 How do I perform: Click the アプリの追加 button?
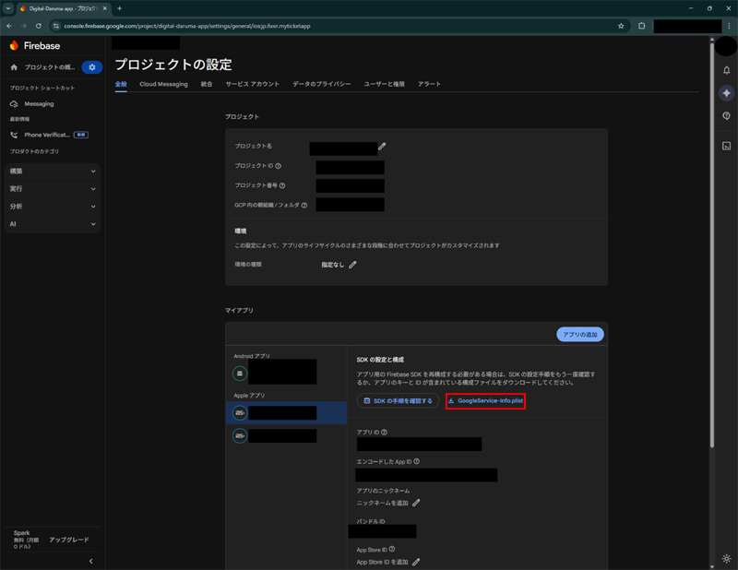click(x=579, y=335)
